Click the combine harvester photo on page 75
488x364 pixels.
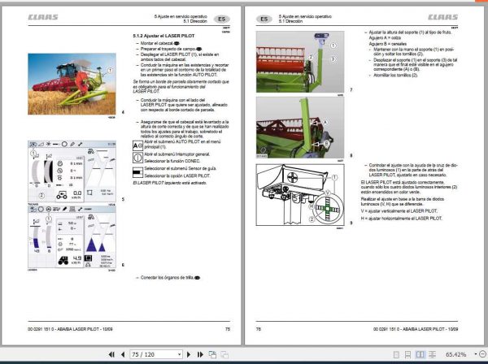pos(72,84)
